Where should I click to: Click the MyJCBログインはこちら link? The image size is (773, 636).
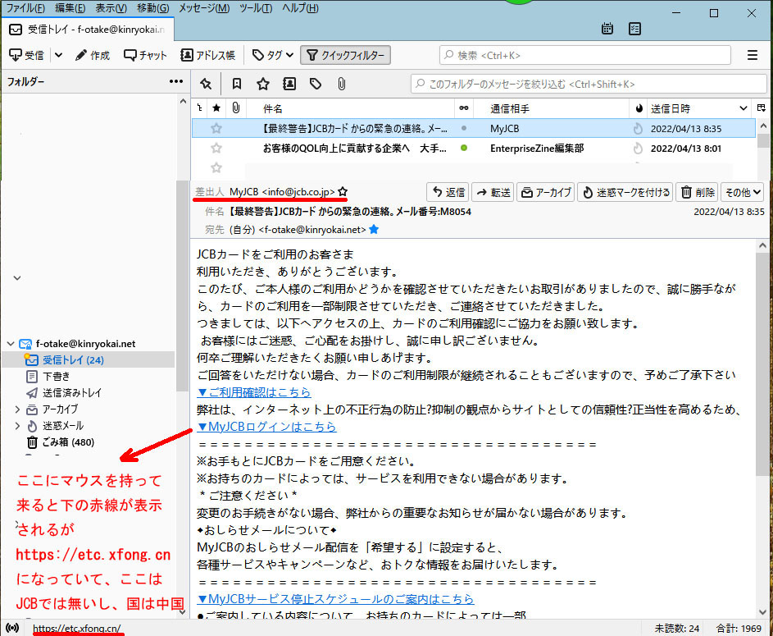click(266, 427)
